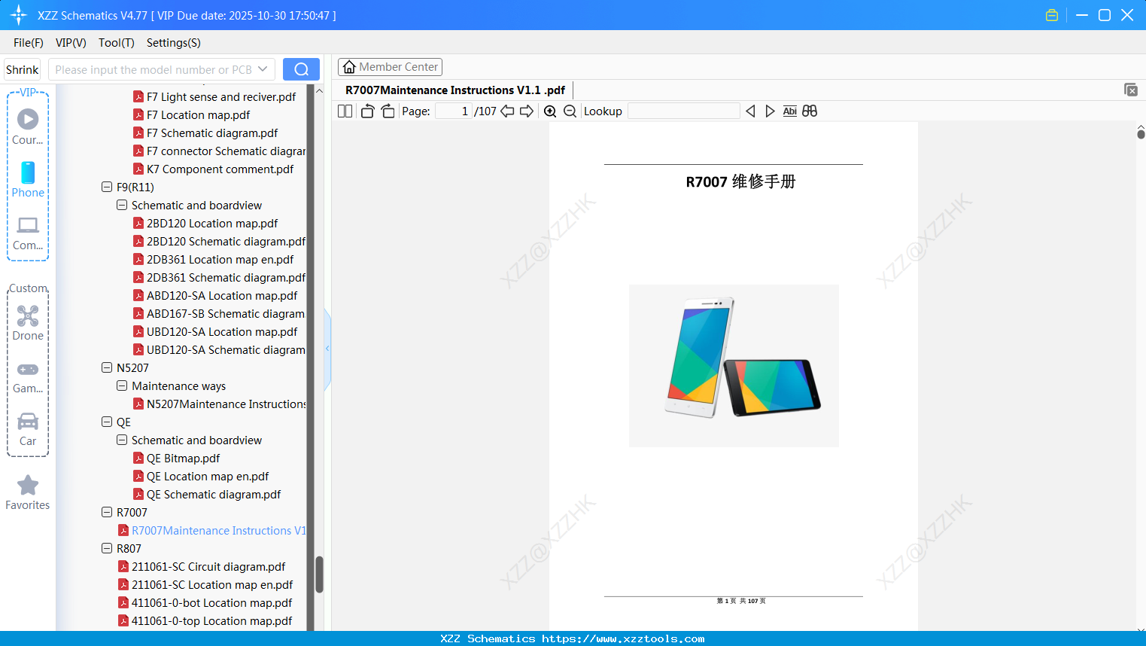The image size is (1146, 646).
Task: Open the Shrink panel toggle
Action: pyautogui.click(x=21, y=69)
